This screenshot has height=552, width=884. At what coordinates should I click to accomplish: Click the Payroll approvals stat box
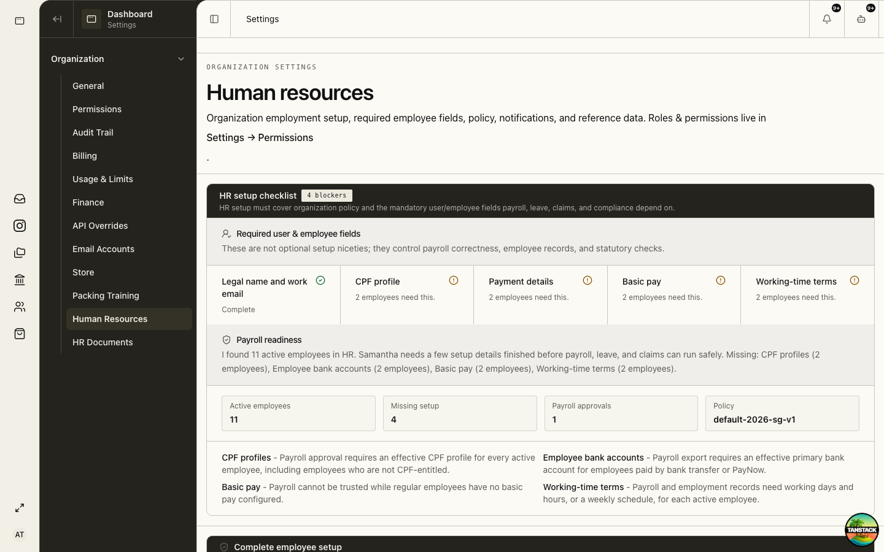coord(621,413)
